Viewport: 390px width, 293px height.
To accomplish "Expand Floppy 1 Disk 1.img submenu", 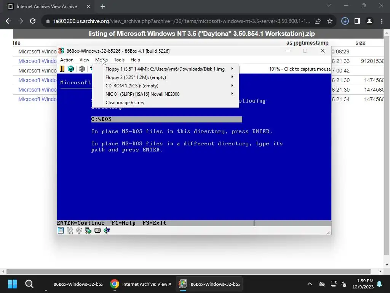I will tap(165, 69).
